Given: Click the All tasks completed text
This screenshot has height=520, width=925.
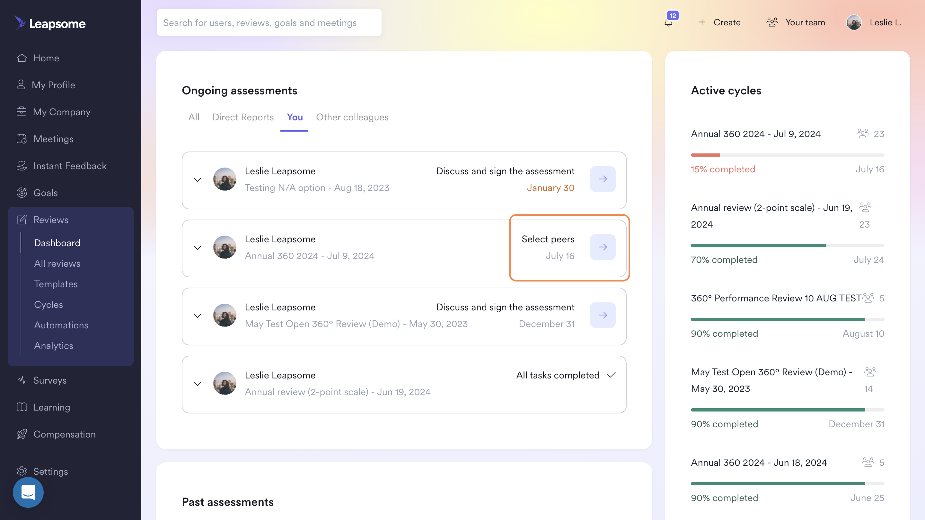Looking at the screenshot, I should point(558,375).
